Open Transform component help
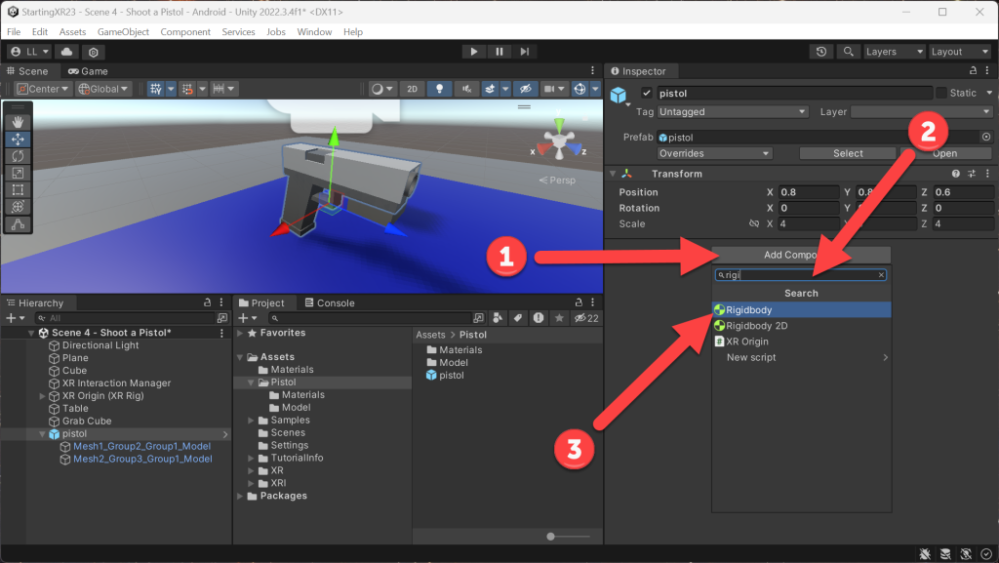This screenshot has height=563, width=999. click(955, 174)
